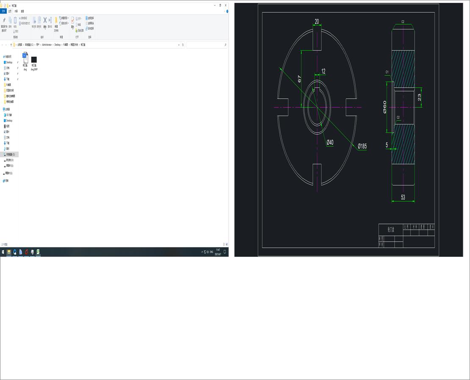Select Quick access in navigation pane
The width and height of the screenshot is (470, 380).
[8, 56]
